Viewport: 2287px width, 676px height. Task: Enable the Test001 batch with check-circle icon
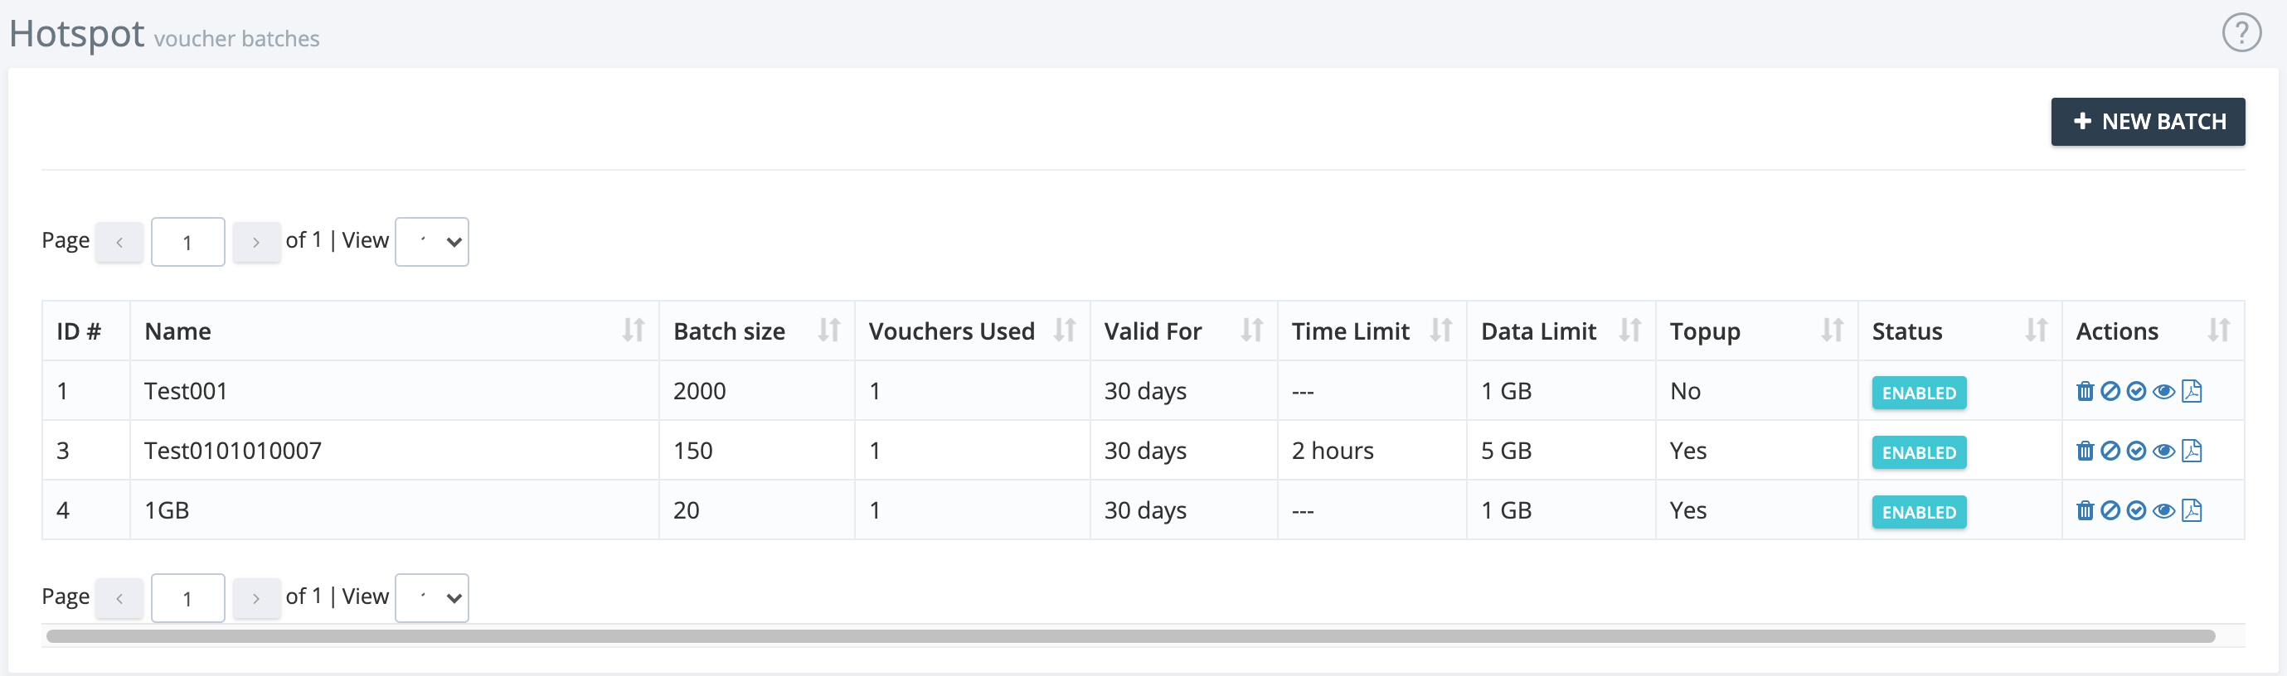2136,391
